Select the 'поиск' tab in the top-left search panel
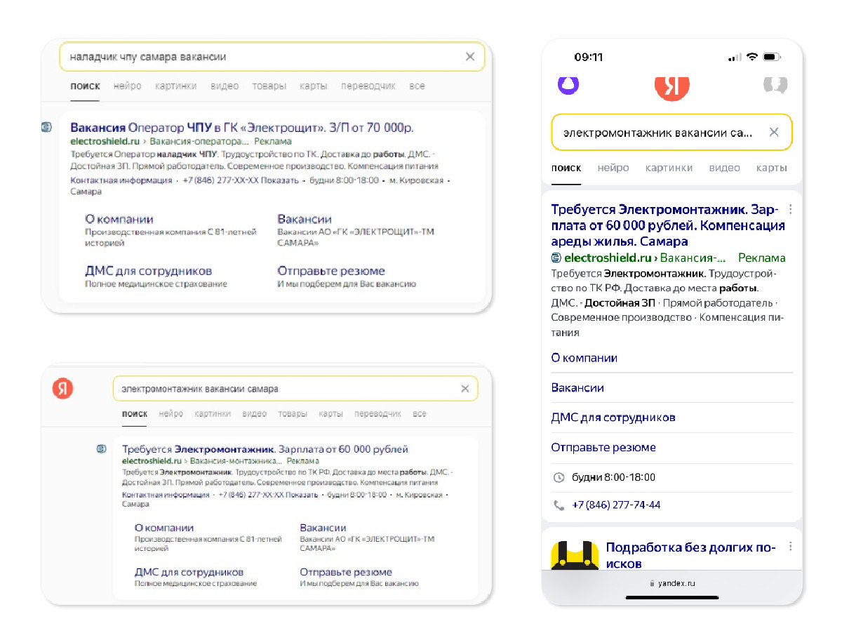Screen dimensions: 842x640 [x=85, y=86]
